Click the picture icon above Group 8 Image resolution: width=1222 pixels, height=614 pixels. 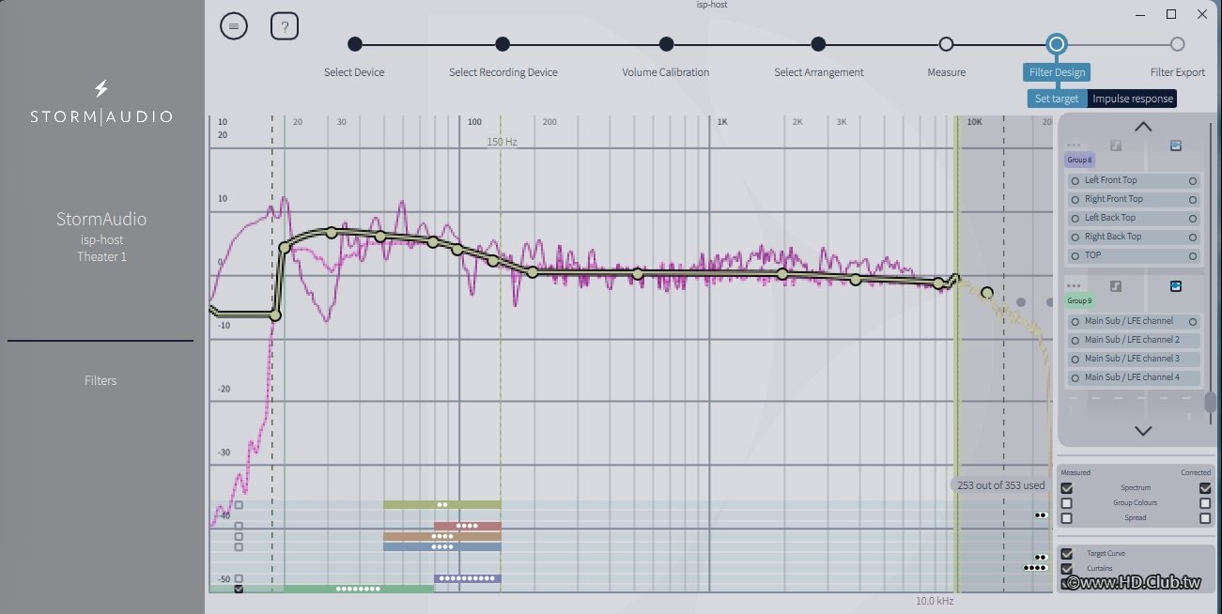[x=1175, y=146]
